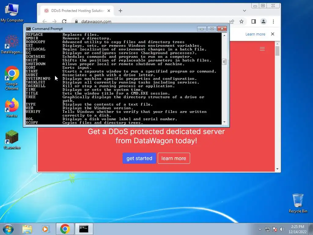Screen dimensions: 313x235
Task: Click SHUTDOWN command text
Action: (x=35, y=64)
